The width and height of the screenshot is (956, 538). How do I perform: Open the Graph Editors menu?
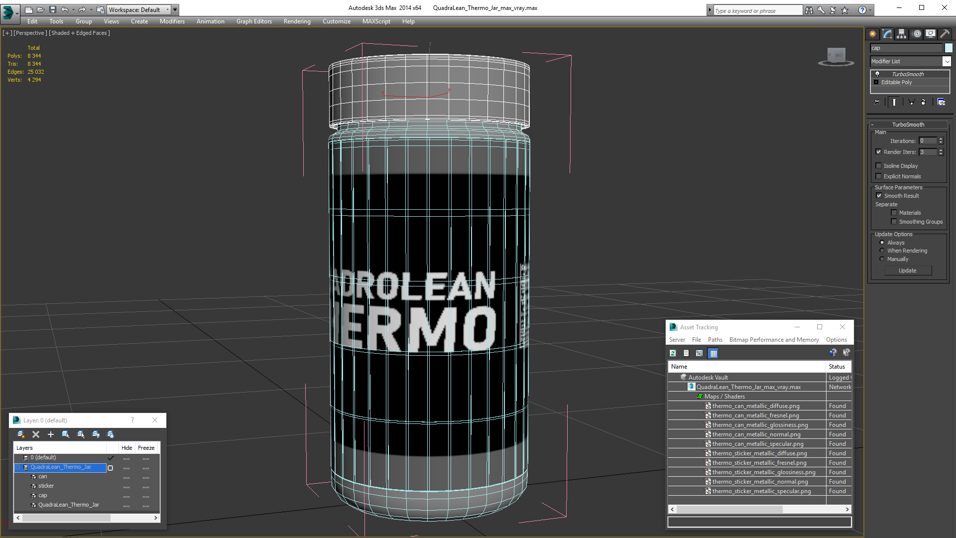point(254,21)
